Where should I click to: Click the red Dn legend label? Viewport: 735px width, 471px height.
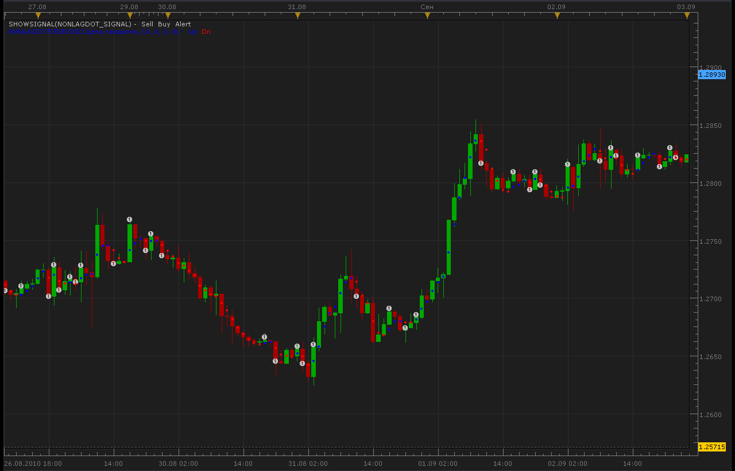[206, 32]
